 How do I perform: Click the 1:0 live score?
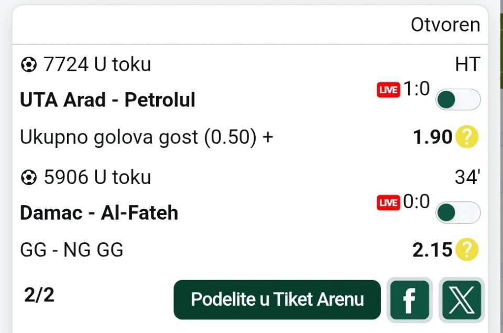click(416, 90)
